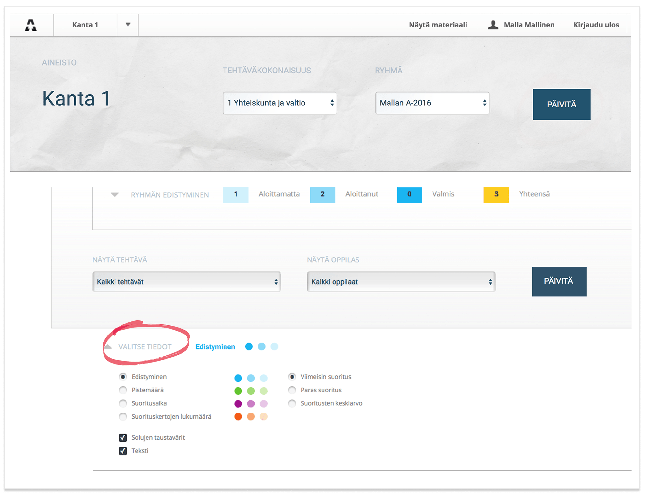Open the Ryhmä dropdown 'Mallan A-2016'
The height and width of the screenshot is (495, 647).
432,103
